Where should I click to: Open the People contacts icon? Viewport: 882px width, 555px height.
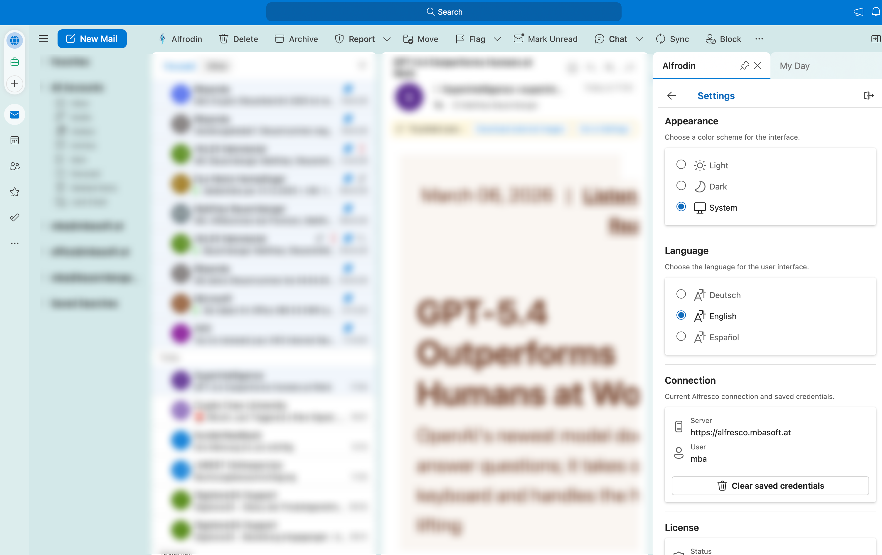(x=15, y=166)
